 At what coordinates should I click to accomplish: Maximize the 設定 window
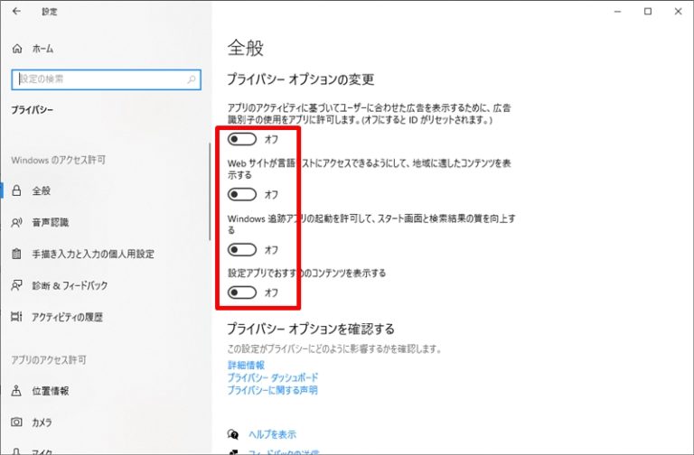pos(648,12)
